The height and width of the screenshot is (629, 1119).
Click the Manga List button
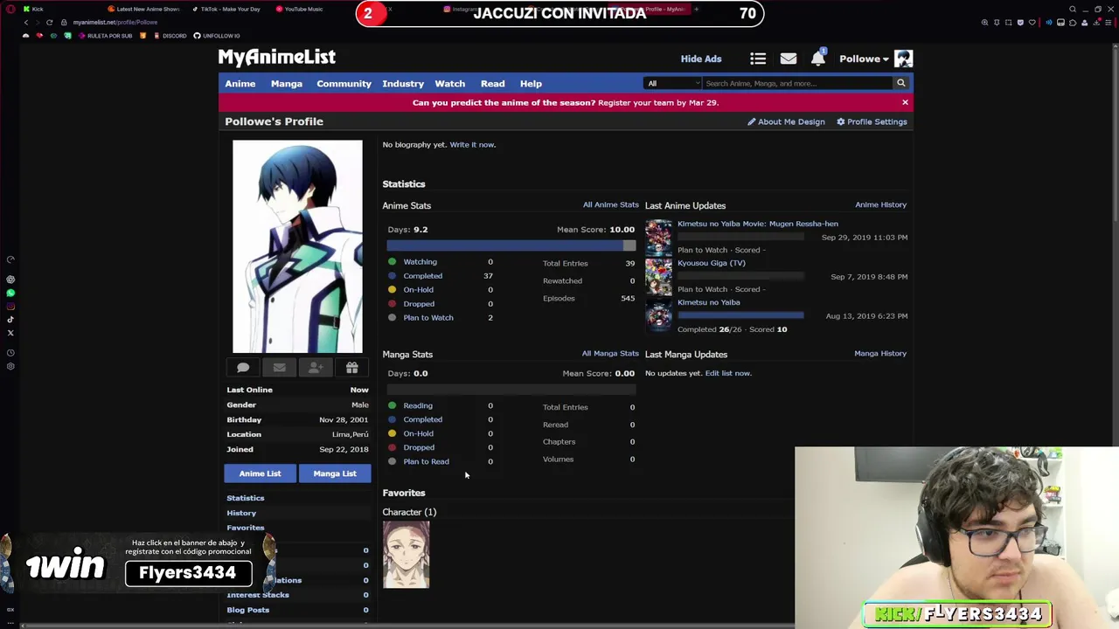(335, 473)
